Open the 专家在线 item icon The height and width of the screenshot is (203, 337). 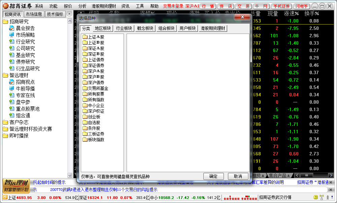pyautogui.click(x=11, y=95)
